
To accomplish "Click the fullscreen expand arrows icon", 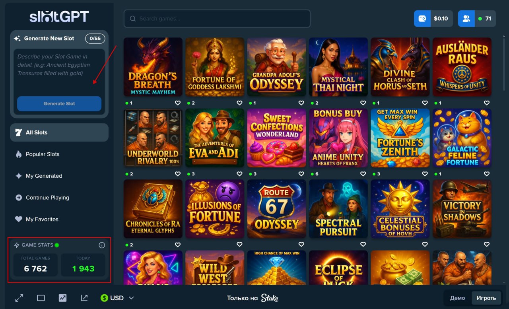I will [19, 298].
